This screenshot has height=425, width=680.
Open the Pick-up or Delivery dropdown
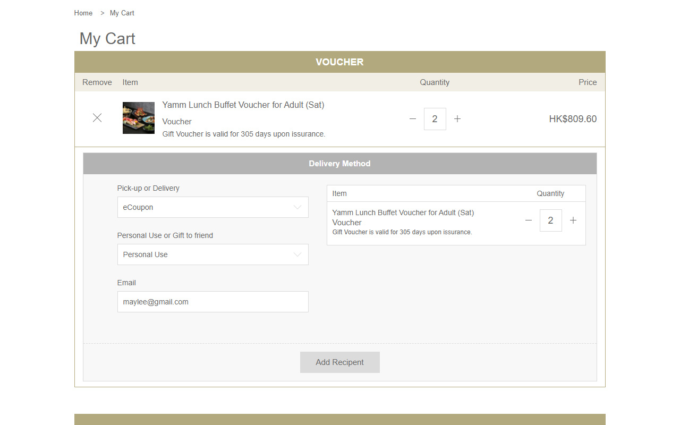(212, 207)
